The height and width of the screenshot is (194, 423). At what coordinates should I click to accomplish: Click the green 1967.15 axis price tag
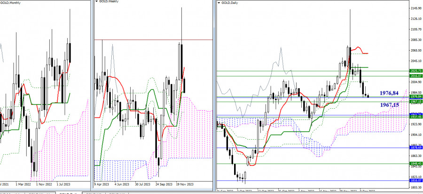[x=416, y=102]
